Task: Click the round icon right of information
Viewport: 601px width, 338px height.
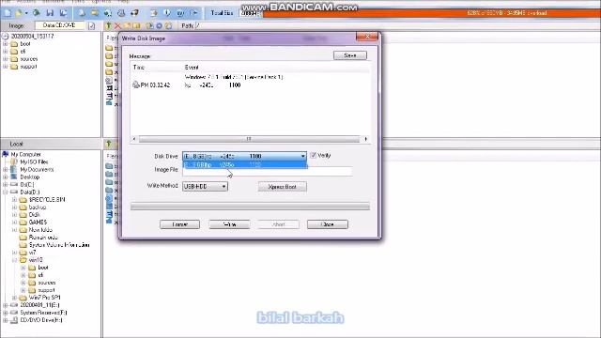Action: 180,13
